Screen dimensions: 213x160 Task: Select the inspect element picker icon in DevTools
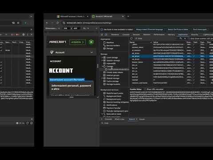(102, 35)
